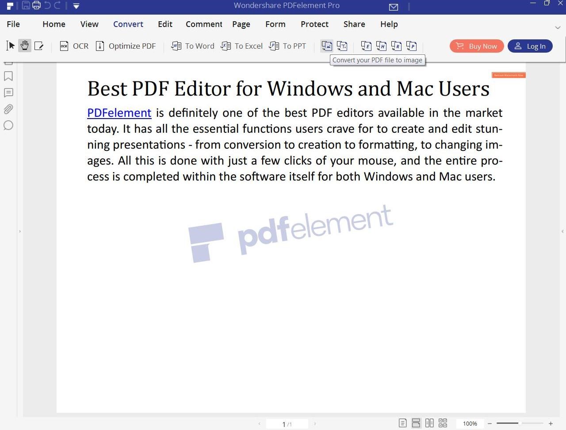The width and height of the screenshot is (566, 430).
Task: Click the Remove Watermark Now badge
Action: point(509,75)
